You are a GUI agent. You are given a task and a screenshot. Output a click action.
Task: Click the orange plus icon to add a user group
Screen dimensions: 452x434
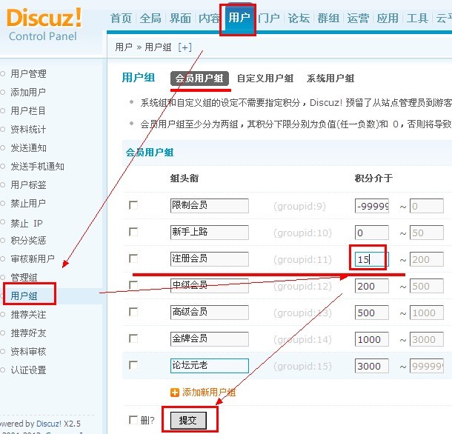[x=175, y=393]
